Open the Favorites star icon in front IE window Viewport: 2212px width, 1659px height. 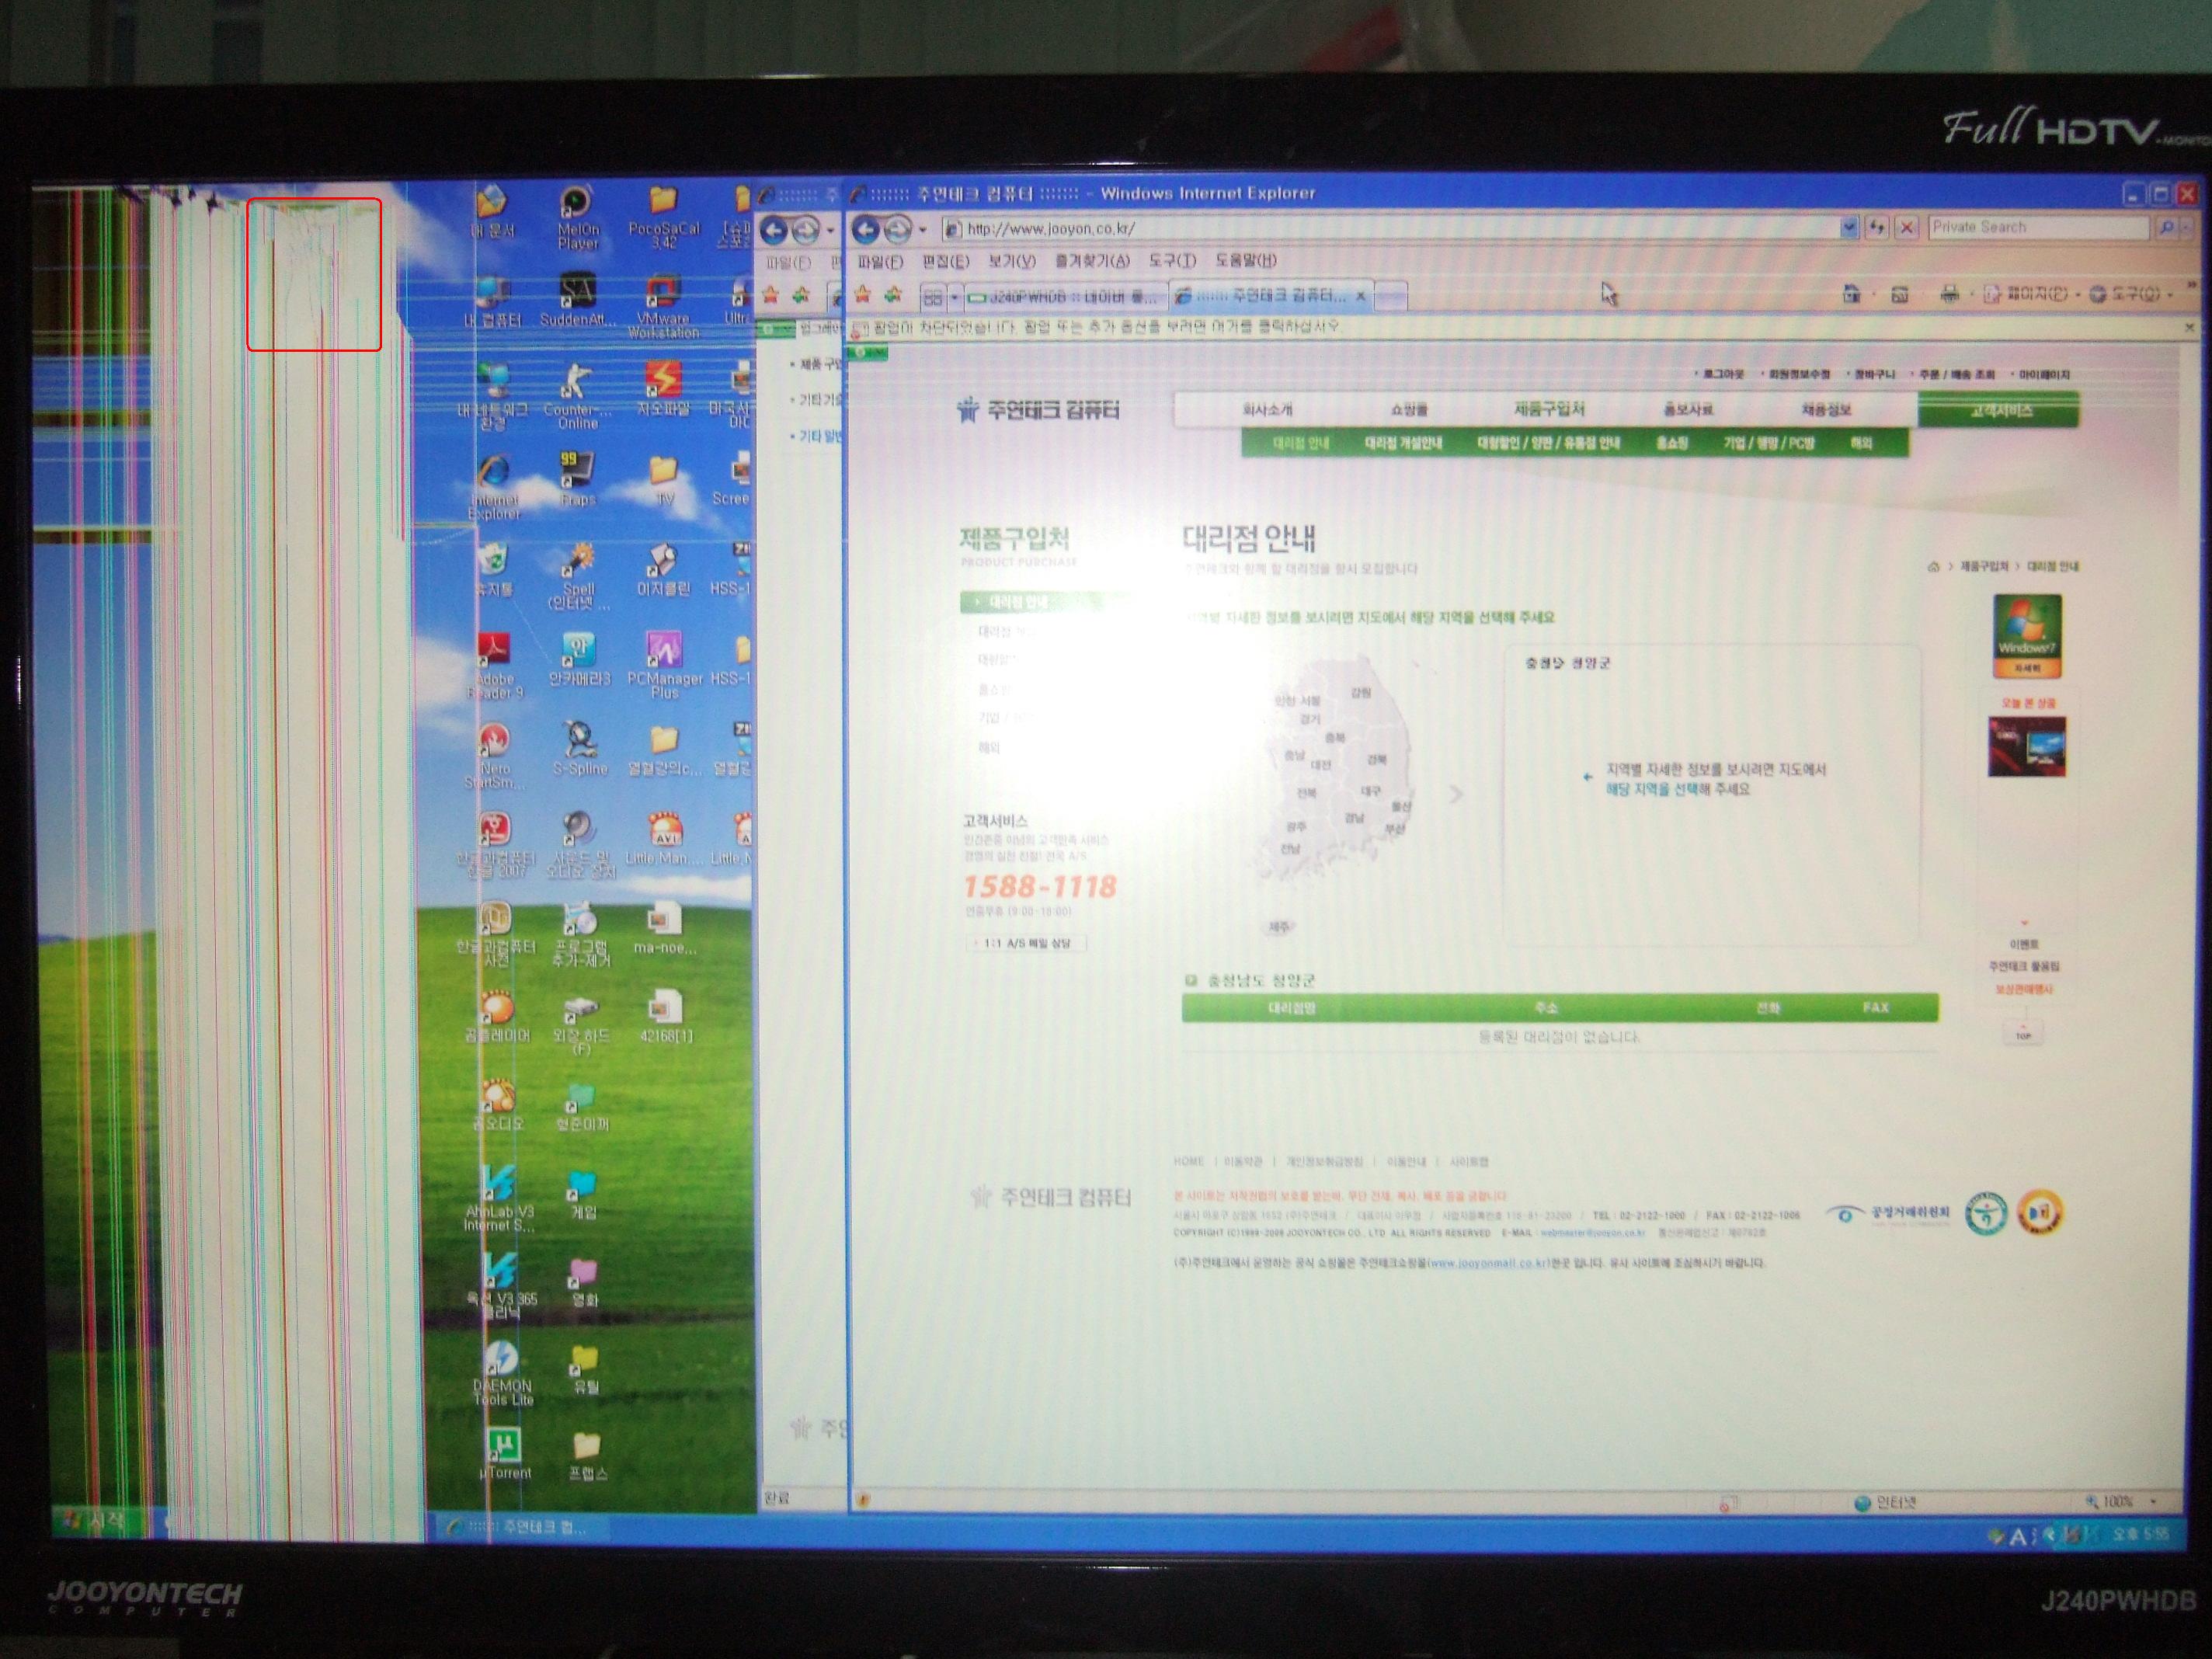pos(864,295)
